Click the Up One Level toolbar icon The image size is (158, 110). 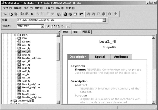5,14
